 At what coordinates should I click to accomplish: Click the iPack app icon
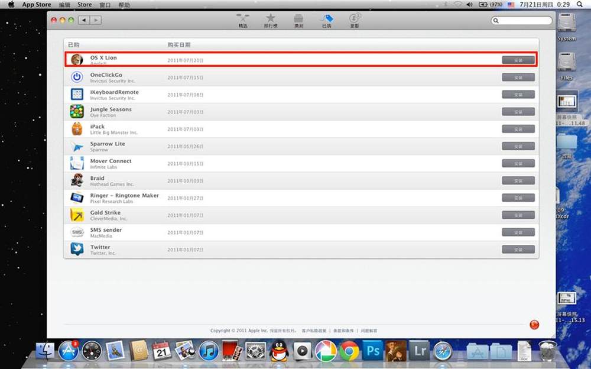point(77,129)
